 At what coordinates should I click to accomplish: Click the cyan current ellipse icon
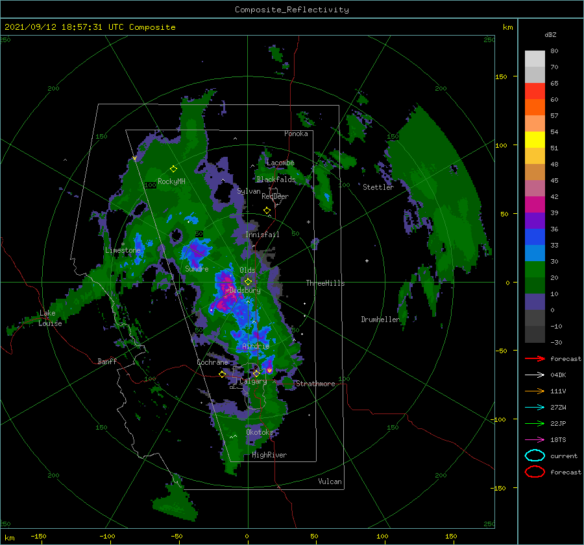tap(535, 456)
